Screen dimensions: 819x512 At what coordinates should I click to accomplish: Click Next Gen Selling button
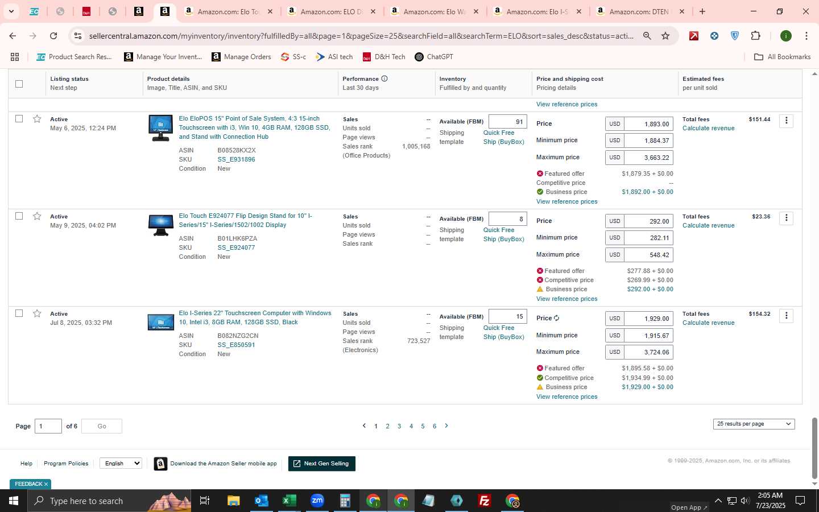tap(322, 464)
